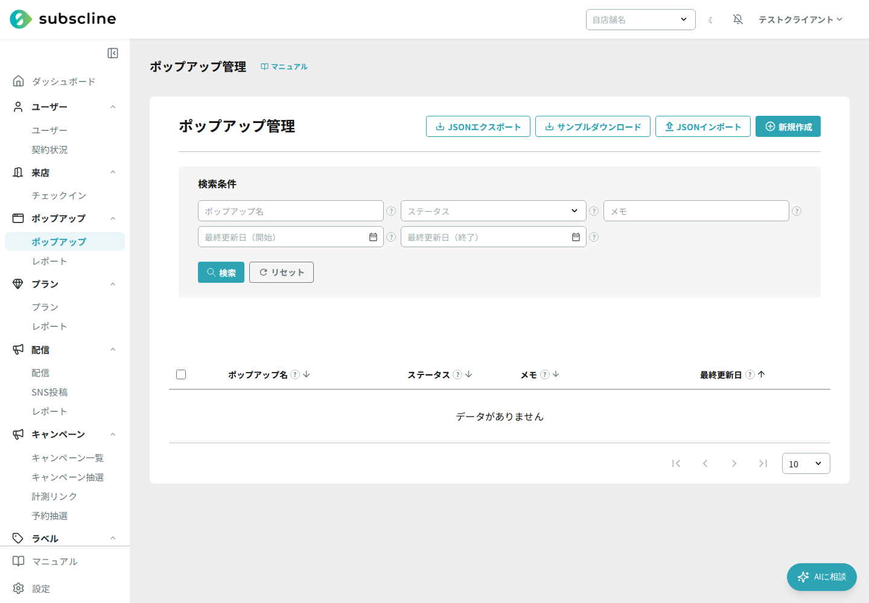This screenshot has width=869, height=603.
Task: Sort by ポップアップ名 column arrow
Action: coord(307,374)
